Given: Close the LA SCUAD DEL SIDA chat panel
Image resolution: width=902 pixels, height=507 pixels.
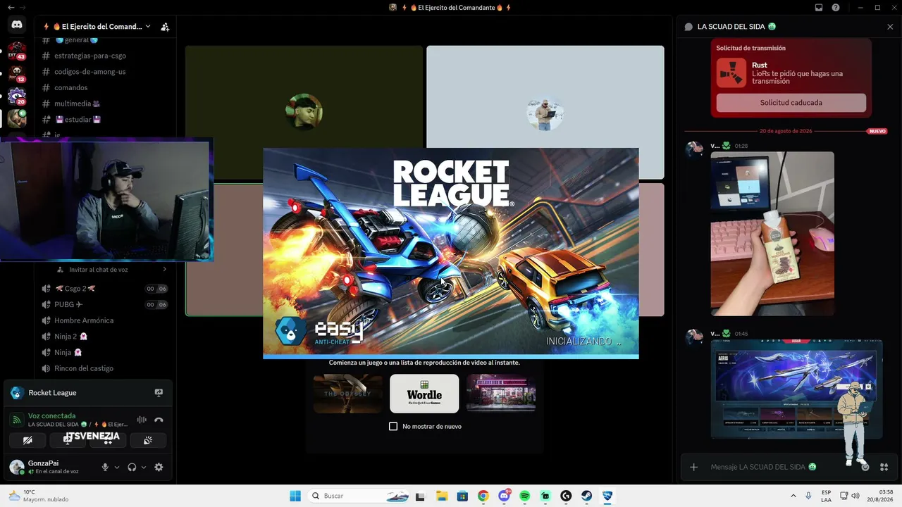Looking at the screenshot, I should tap(890, 27).
